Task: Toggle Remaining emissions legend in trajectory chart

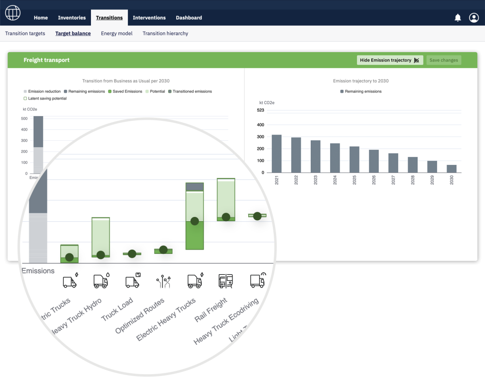Action: click(x=360, y=91)
